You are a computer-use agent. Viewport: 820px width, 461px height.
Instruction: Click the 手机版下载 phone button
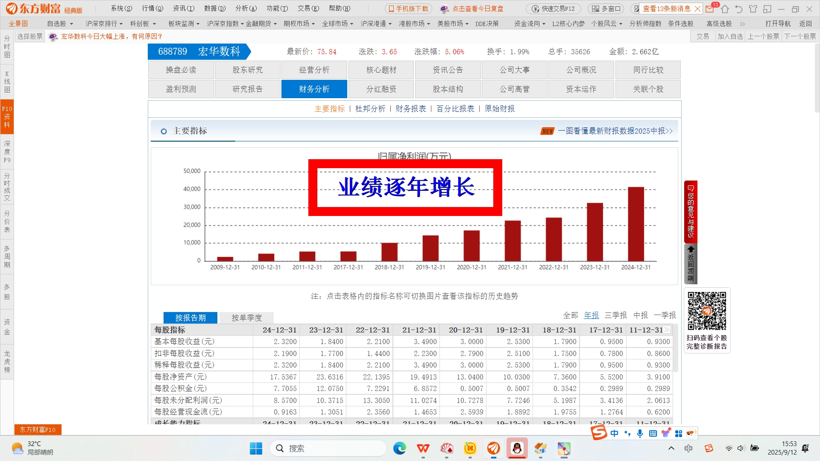[x=409, y=9]
